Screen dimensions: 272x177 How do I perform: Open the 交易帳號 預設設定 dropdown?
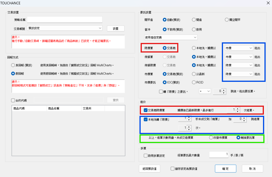pyautogui.click(x=64, y=28)
